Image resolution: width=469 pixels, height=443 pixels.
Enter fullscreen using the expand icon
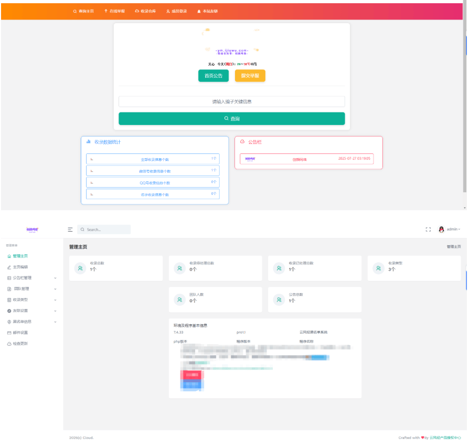(x=428, y=230)
